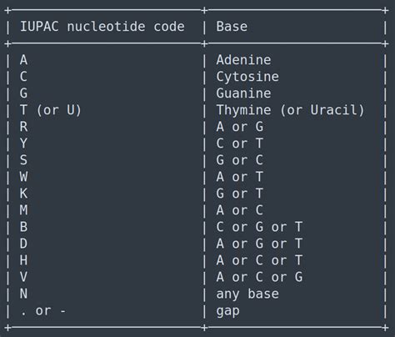Click the 'T (or U)' code cell
This screenshot has width=395, height=337.
[51, 110]
